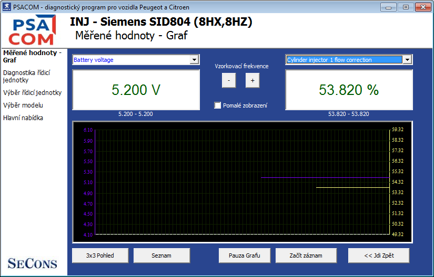Pause graph with Pauza Grafu

pyautogui.click(x=245, y=255)
